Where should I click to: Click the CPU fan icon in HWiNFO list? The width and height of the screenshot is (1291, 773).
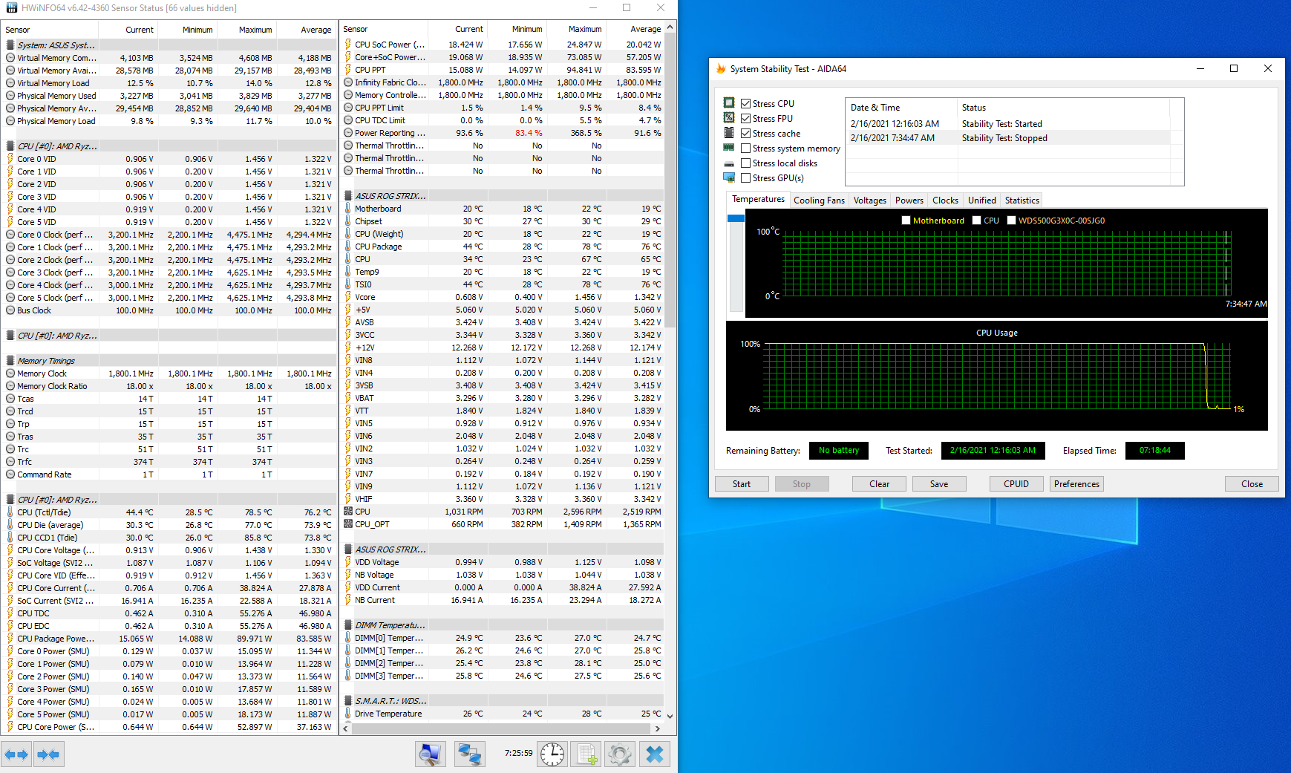click(347, 512)
